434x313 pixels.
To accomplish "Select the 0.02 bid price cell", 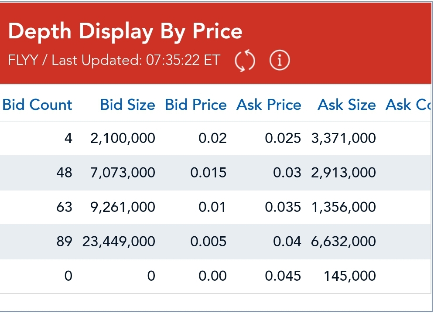I will [212, 139].
